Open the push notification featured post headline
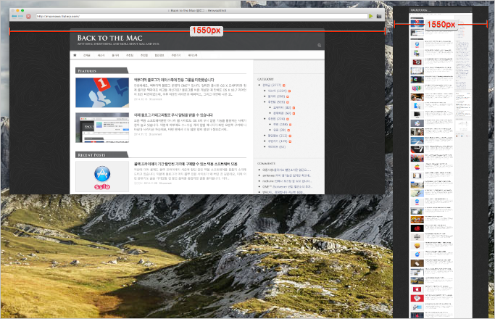The height and width of the screenshot is (319, 495). click(x=173, y=115)
